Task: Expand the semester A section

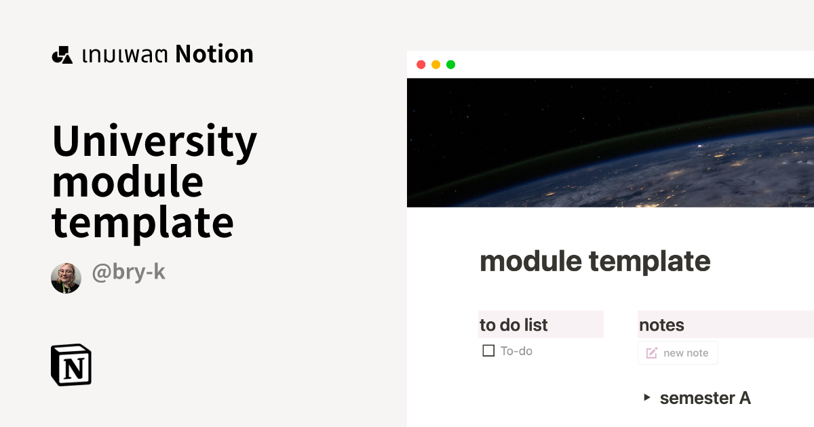Action: point(705,399)
